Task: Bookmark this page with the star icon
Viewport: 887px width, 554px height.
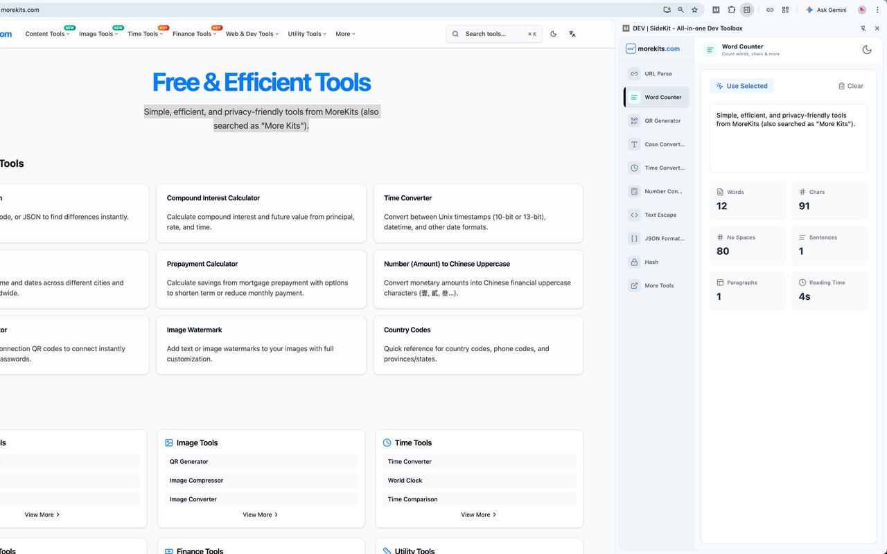Action: coord(694,10)
